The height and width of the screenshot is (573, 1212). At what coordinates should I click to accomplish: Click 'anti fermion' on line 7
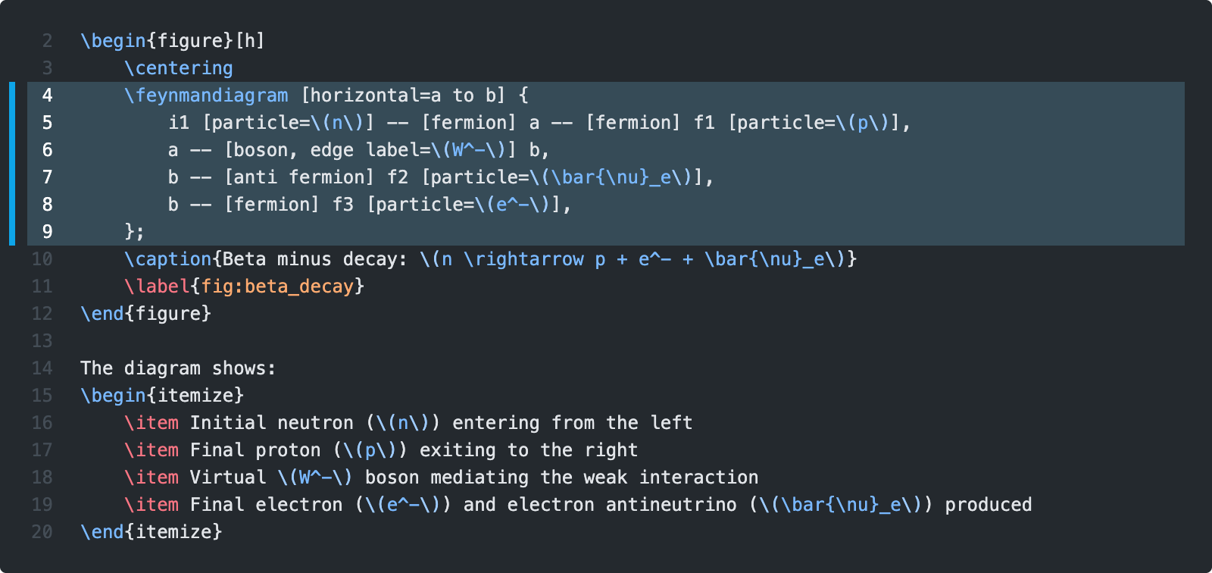click(x=299, y=177)
